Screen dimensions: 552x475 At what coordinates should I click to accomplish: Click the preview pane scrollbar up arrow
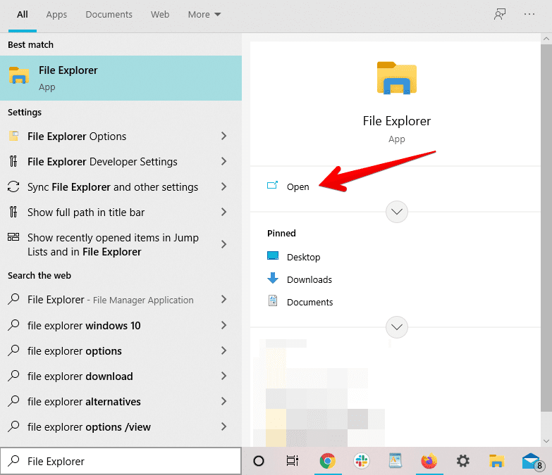pyautogui.click(x=546, y=38)
